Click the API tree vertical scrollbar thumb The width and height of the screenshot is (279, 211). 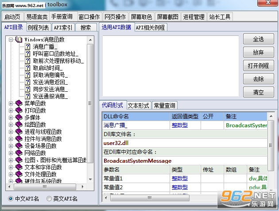[x=90, y=103]
